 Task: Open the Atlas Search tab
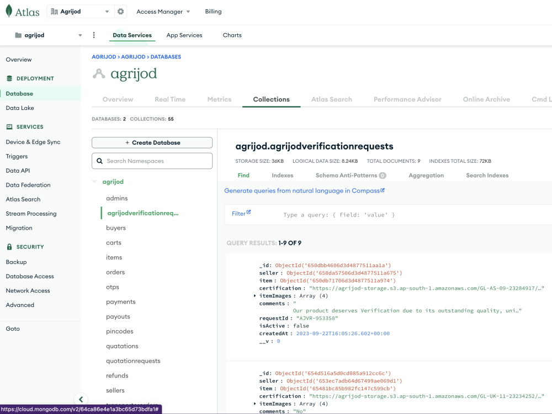tap(331, 99)
